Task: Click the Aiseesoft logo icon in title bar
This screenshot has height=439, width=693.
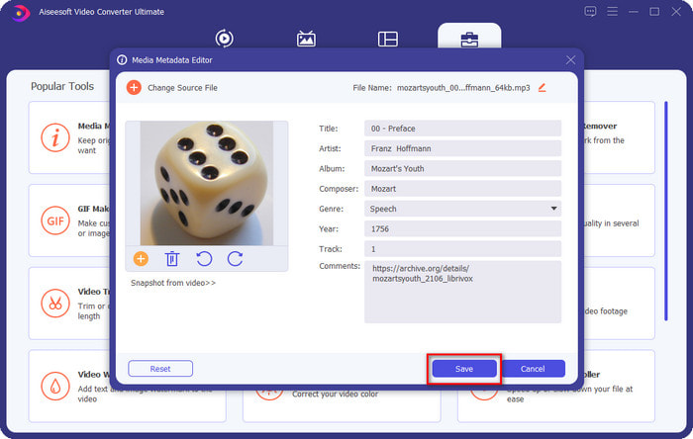Action: tap(20, 12)
